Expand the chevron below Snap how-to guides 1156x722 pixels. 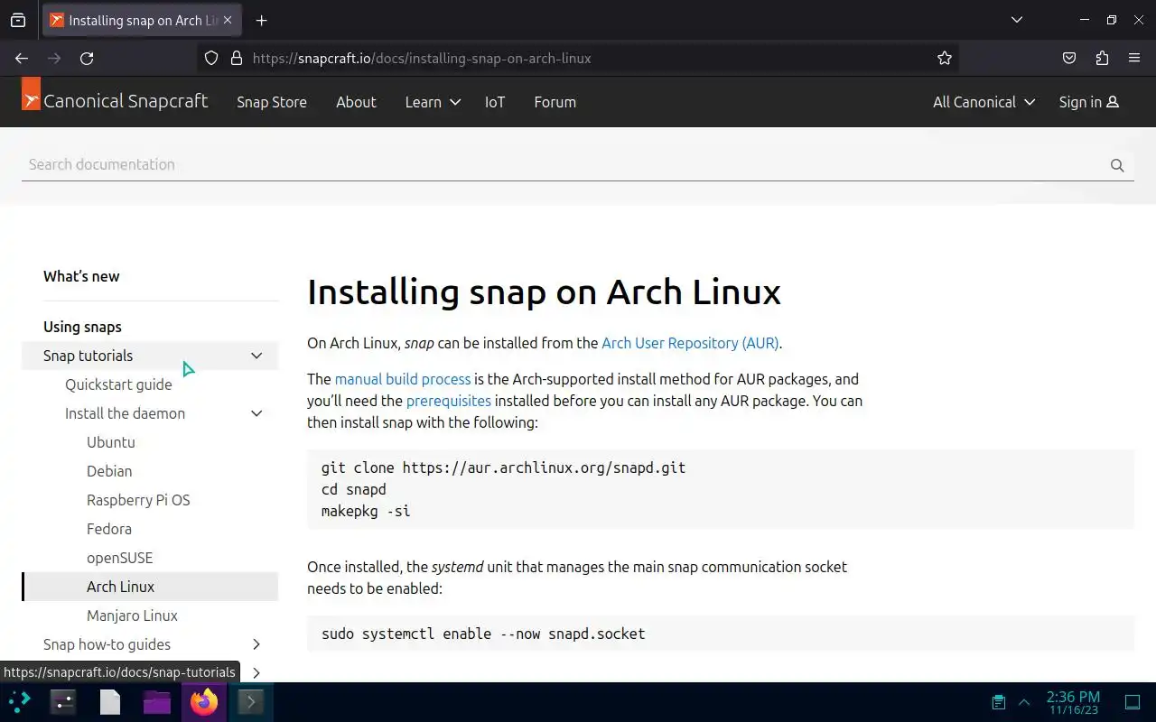tap(256, 672)
